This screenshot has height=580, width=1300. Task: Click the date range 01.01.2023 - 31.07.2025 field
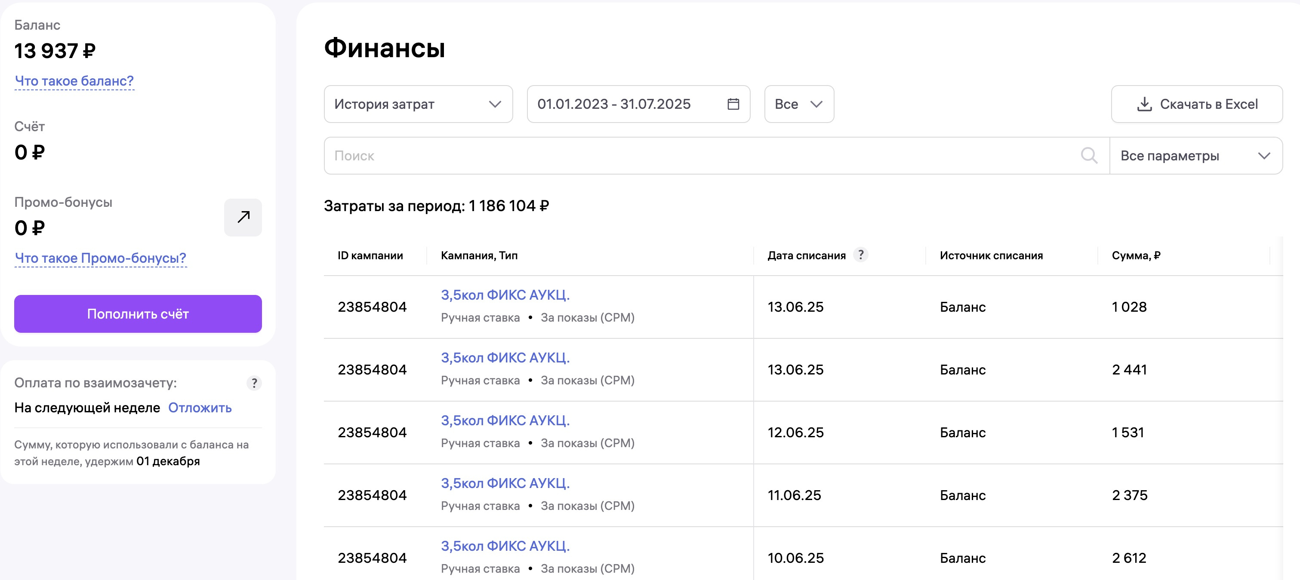tap(614, 104)
